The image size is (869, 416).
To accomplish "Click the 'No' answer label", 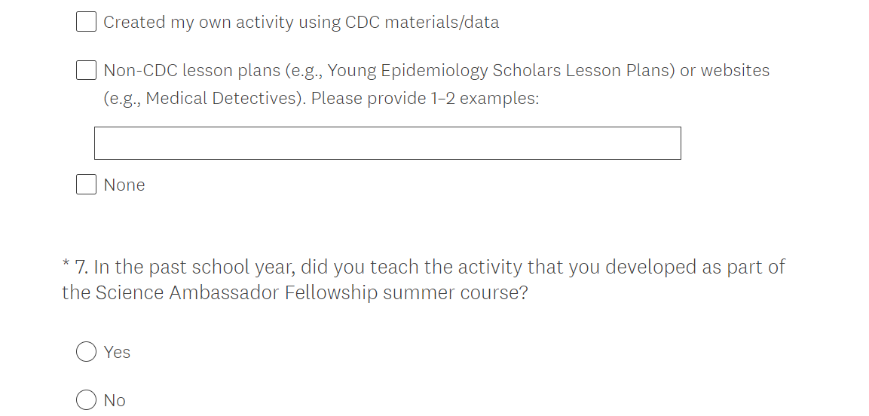I will pos(115,401).
